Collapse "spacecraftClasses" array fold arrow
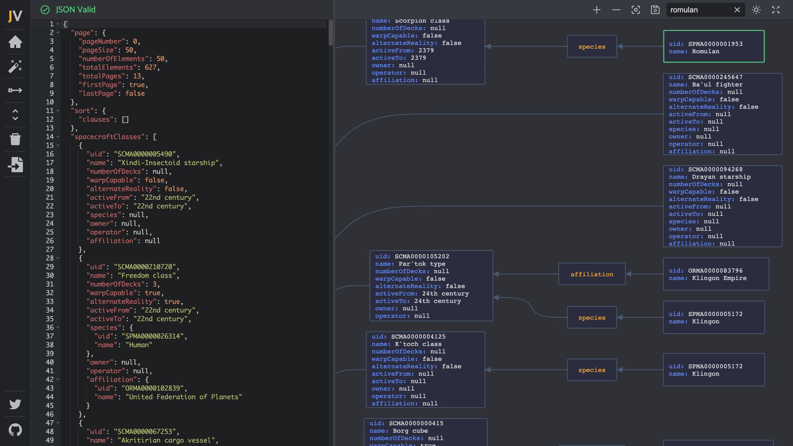The image size is (793, 446). (x=58, y=137)
